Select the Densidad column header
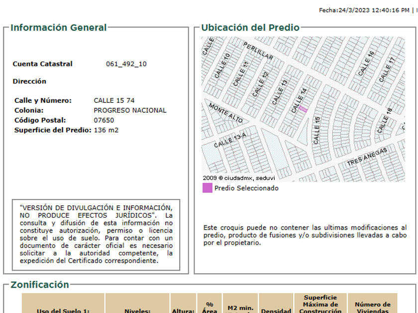 coord(276,311)
